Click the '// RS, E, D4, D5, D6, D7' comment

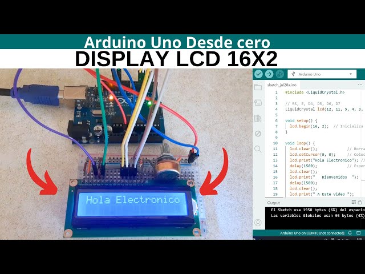tap(313, 103)
